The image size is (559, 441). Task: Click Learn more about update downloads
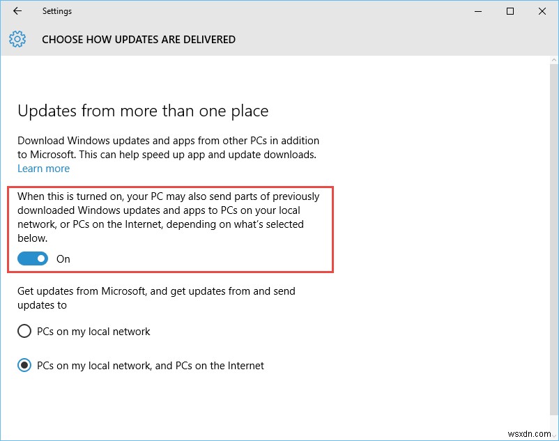tap(43, 168)
